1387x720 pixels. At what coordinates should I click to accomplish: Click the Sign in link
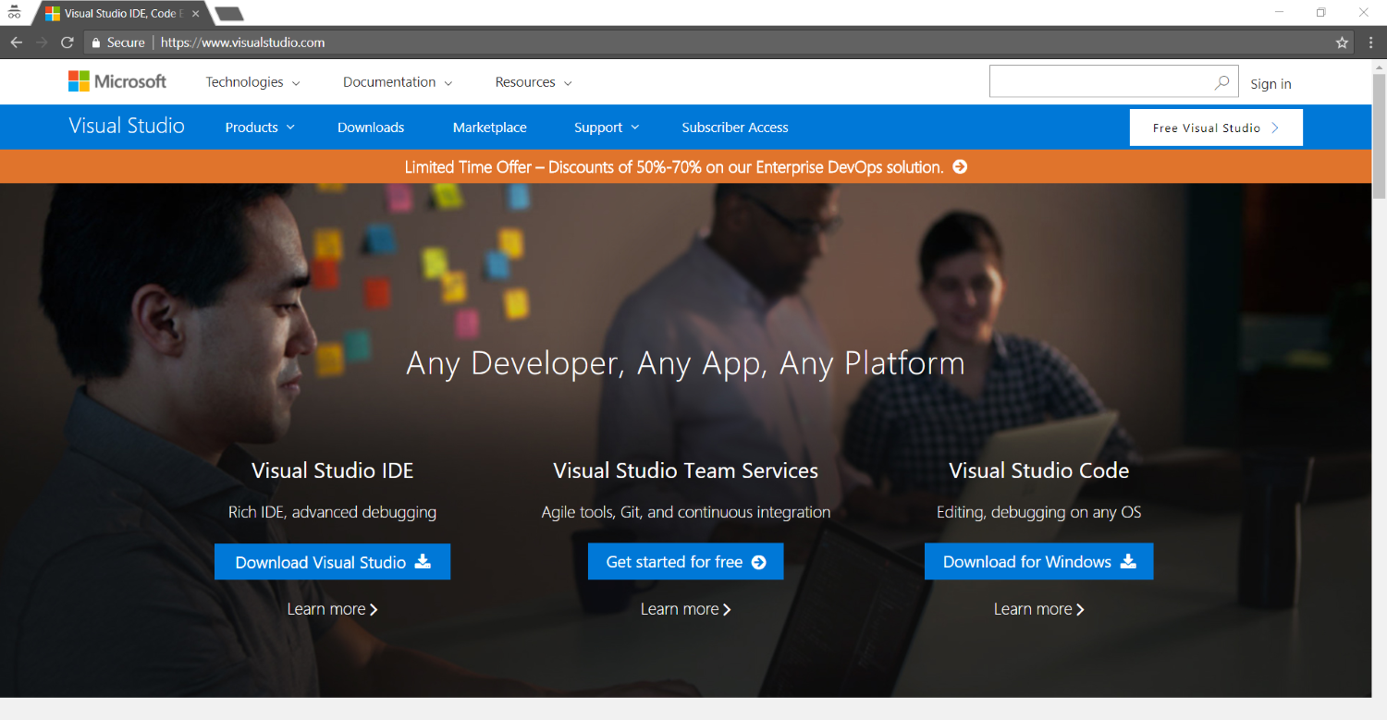pos(1270,84)
